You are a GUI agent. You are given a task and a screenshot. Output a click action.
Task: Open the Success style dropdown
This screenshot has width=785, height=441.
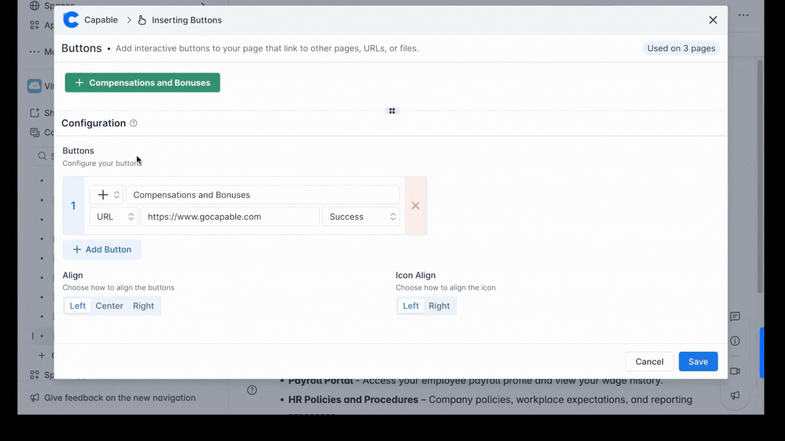pos(361,216)
